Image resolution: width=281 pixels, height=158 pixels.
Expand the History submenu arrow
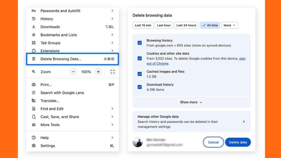(x=112, y=19)
